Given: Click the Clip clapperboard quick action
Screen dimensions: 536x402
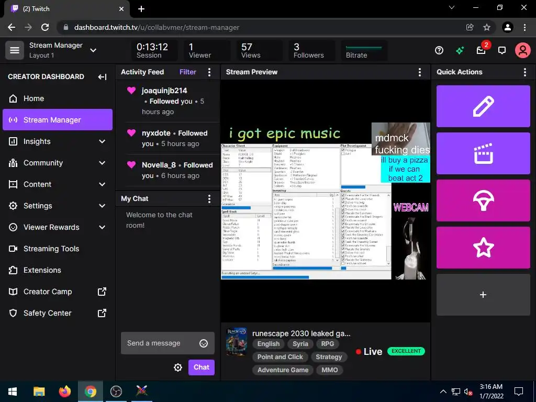Looking at the screenshot, I should (x=483, y=153).
